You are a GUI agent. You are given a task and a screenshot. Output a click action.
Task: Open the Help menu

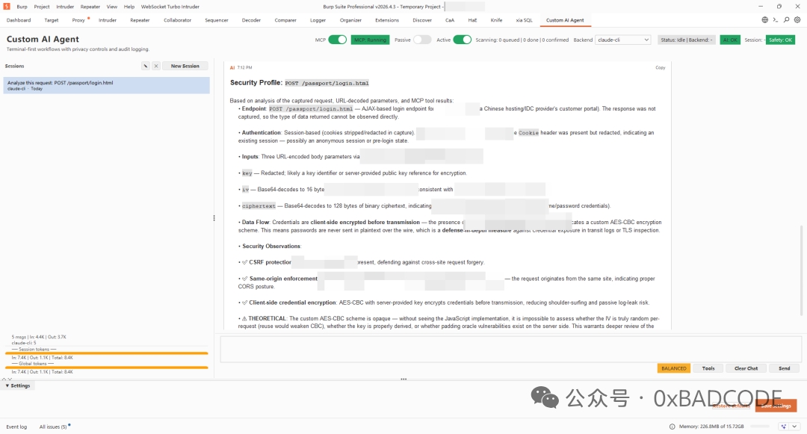(129, 7)
